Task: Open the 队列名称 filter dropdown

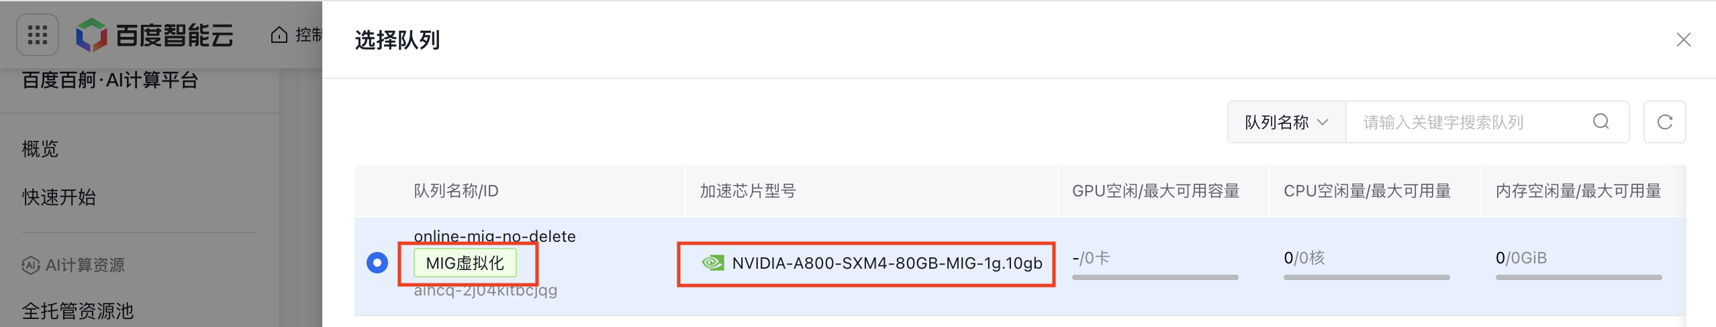Action: [1286, 123]
